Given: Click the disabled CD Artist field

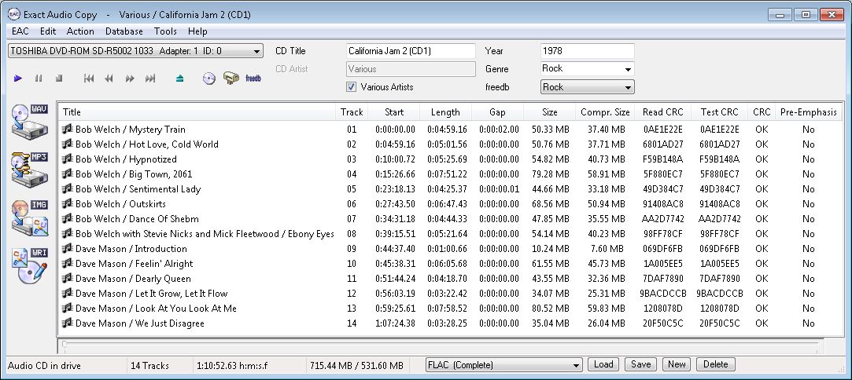Looking at the screenshot, I should (x=411, y=69).
